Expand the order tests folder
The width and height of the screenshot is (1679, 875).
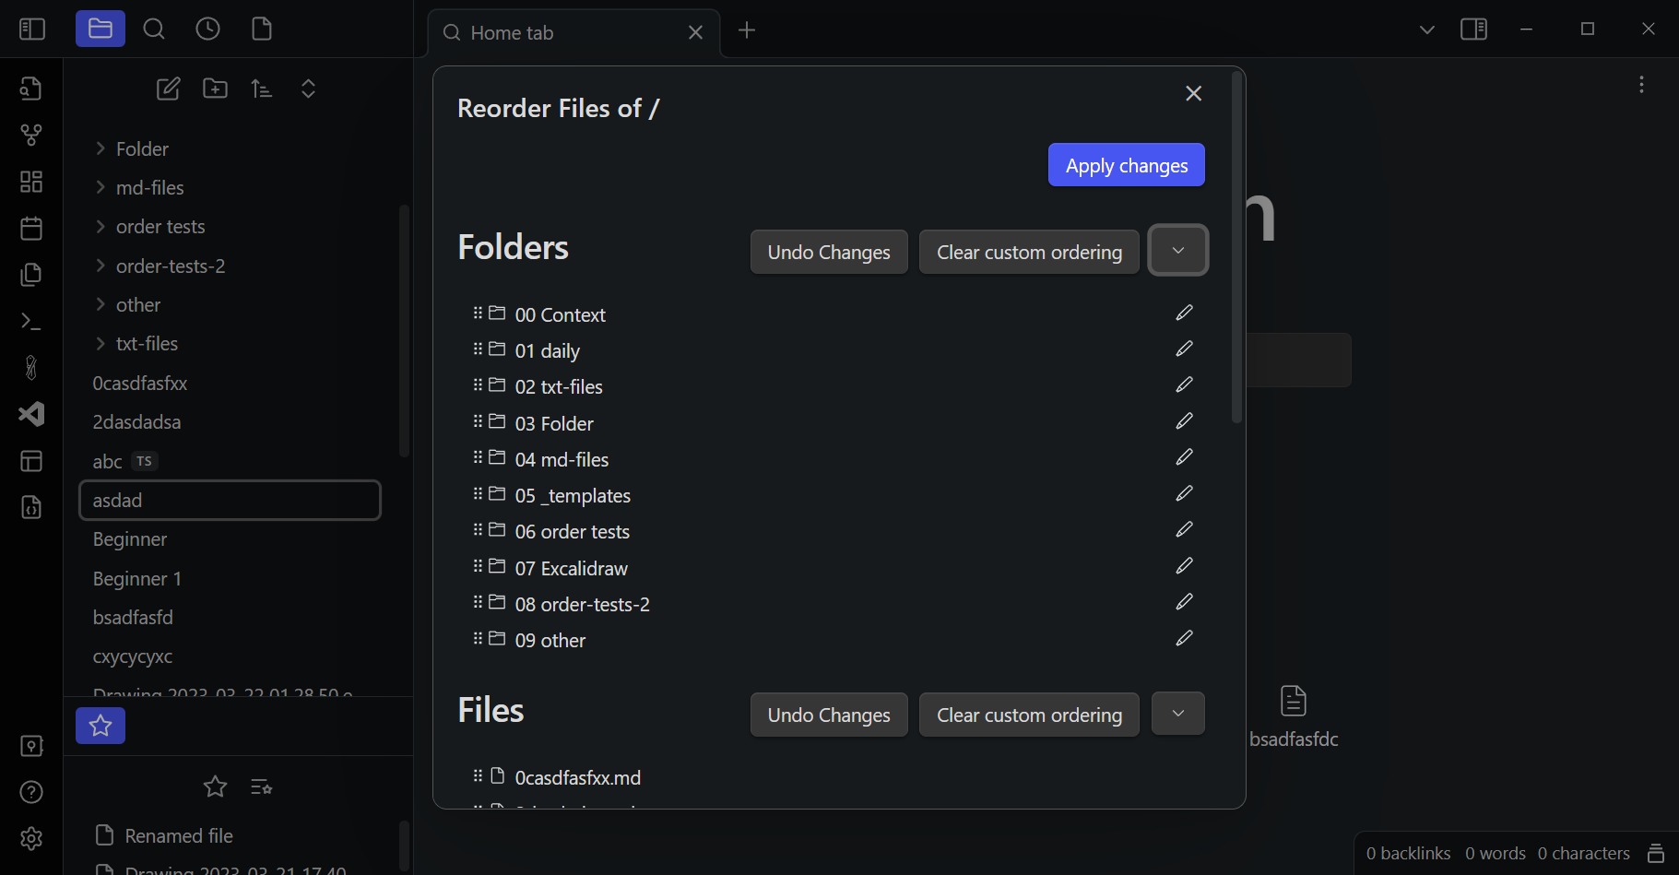pos(101,227)
